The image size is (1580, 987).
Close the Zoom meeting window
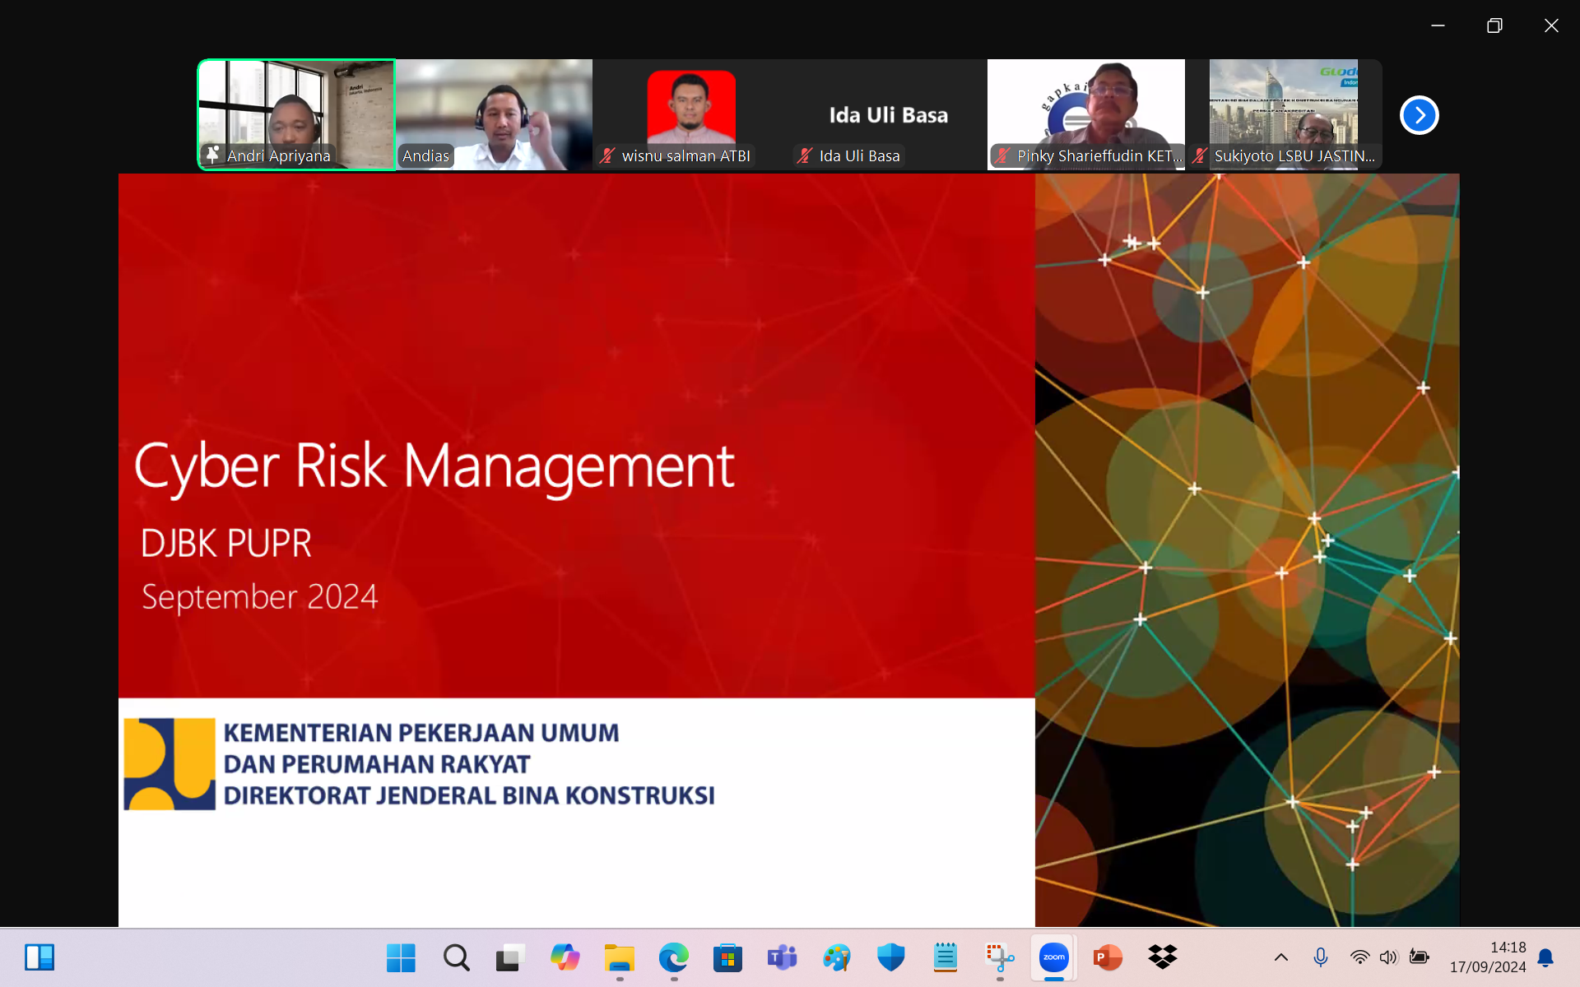[x=1551, y=25]
